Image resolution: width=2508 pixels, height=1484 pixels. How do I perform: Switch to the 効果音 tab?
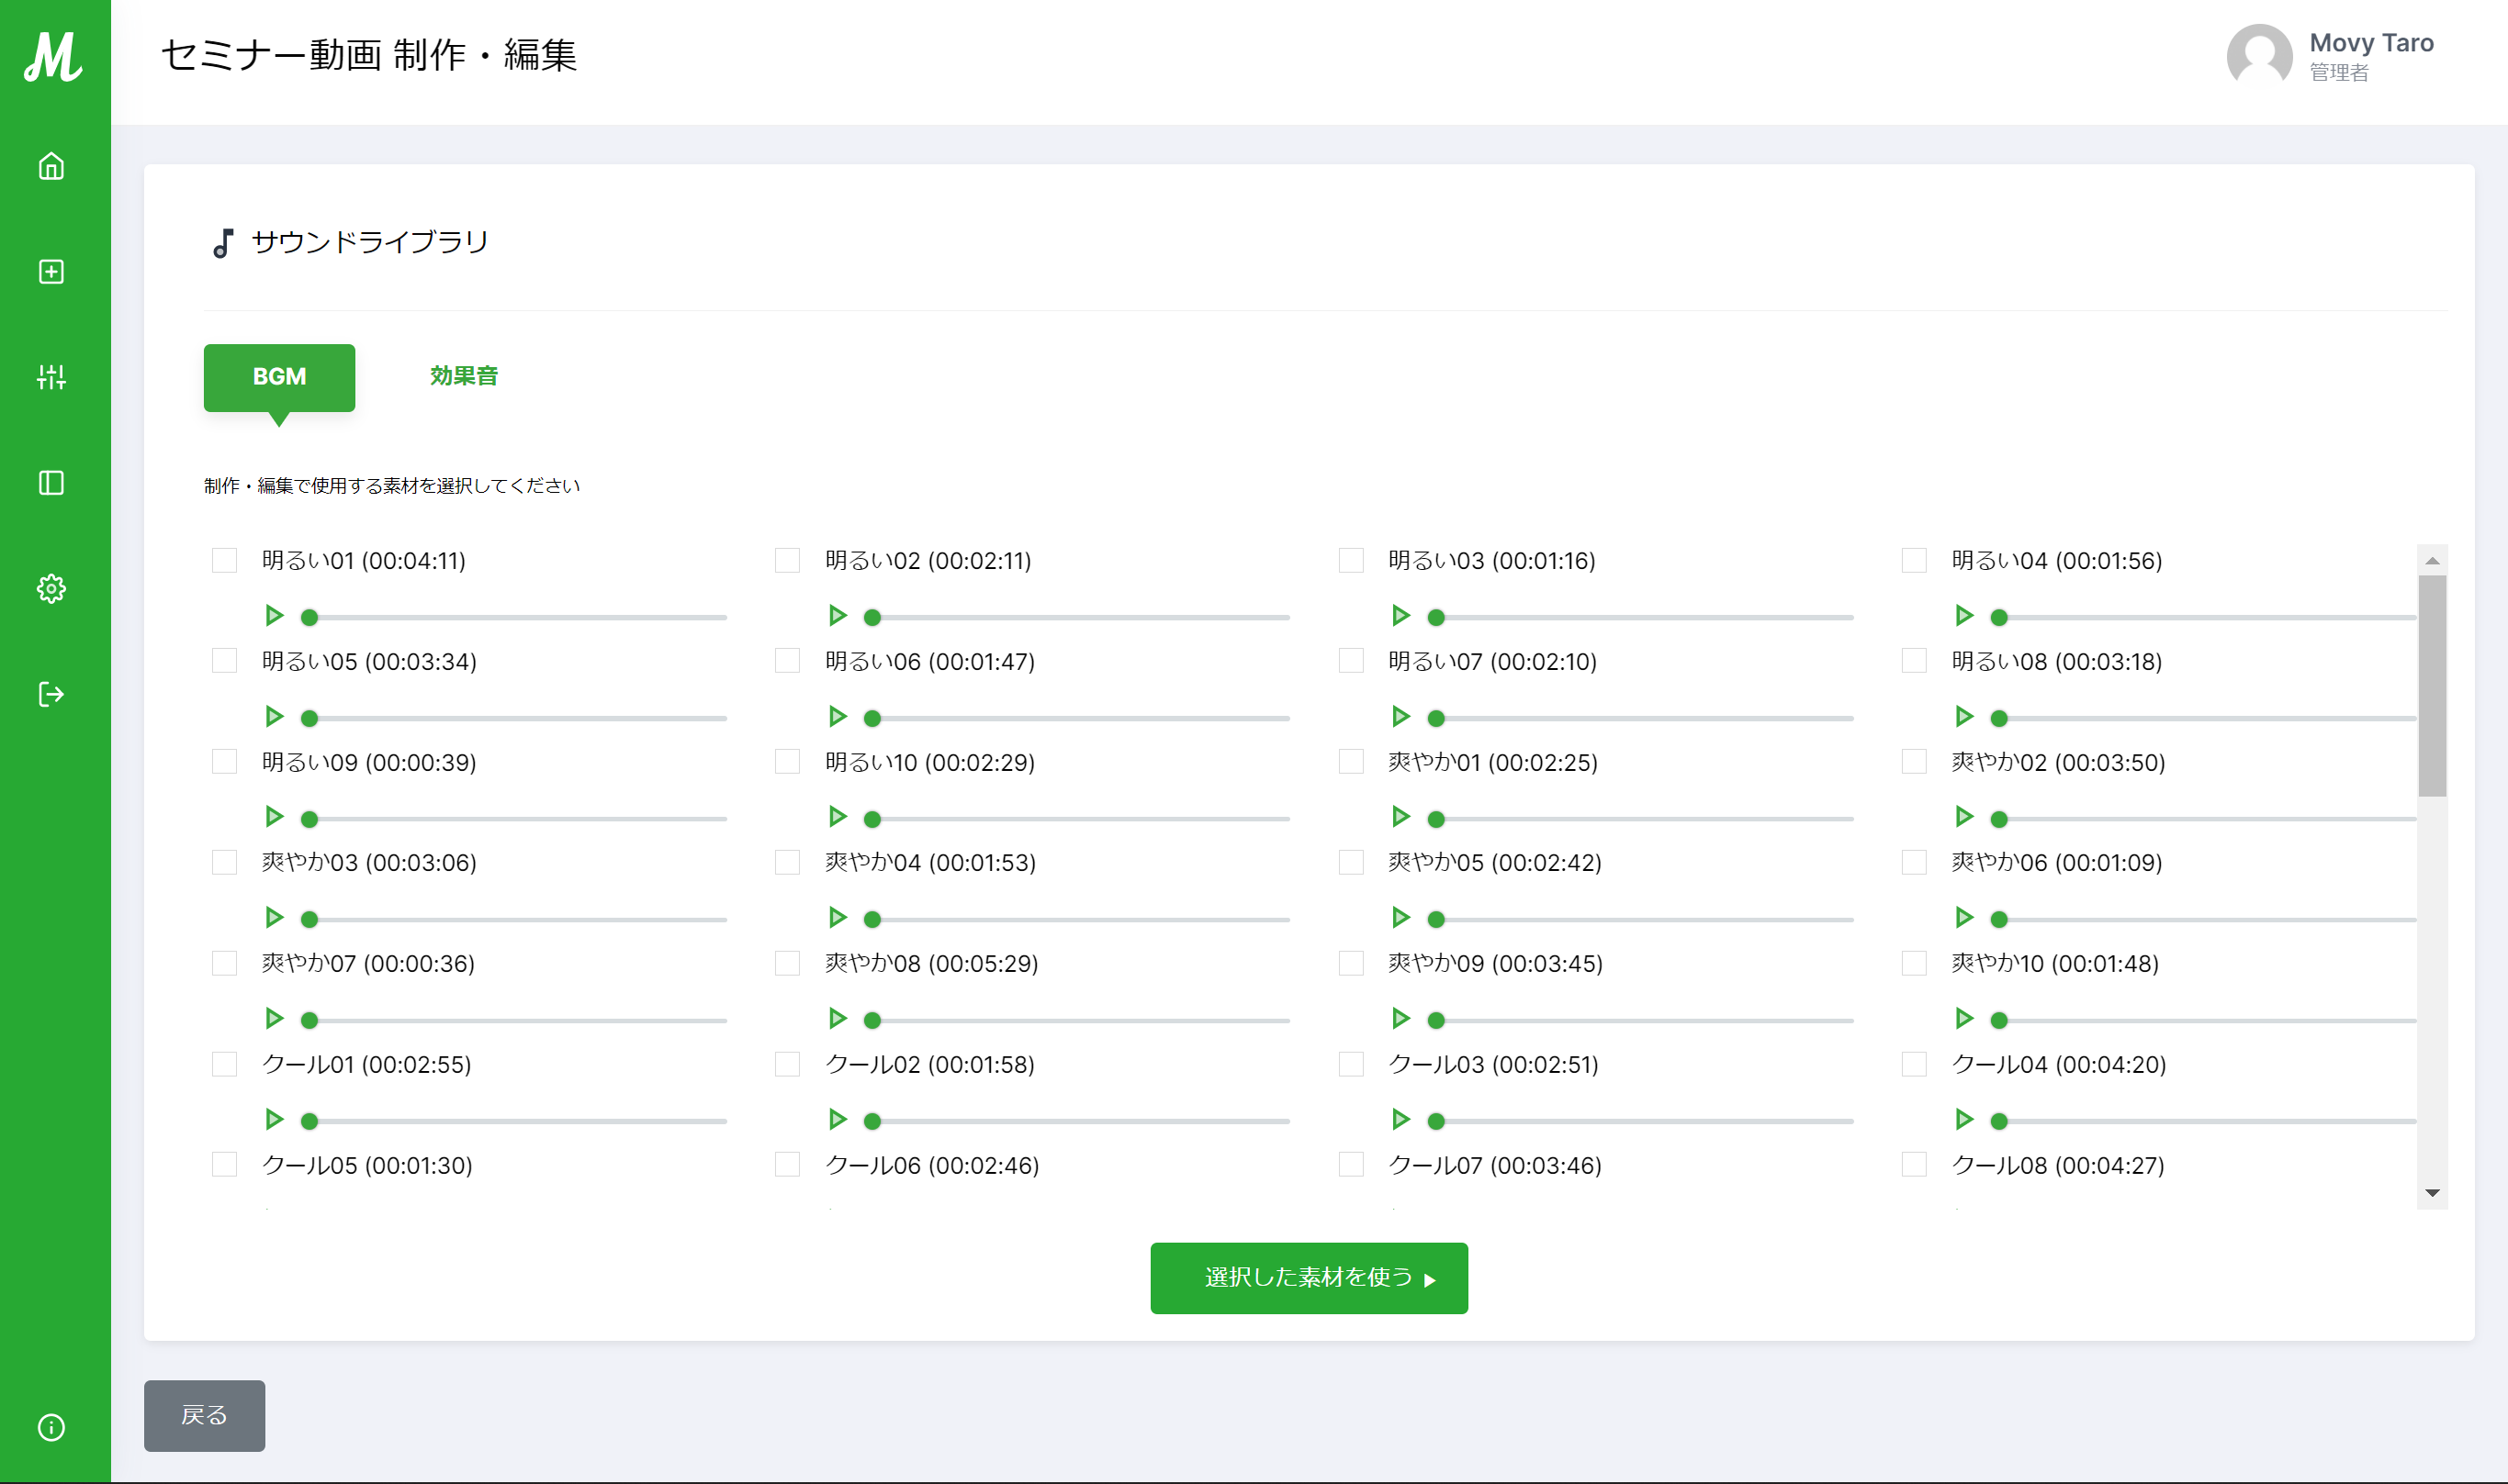click(463, 376)
